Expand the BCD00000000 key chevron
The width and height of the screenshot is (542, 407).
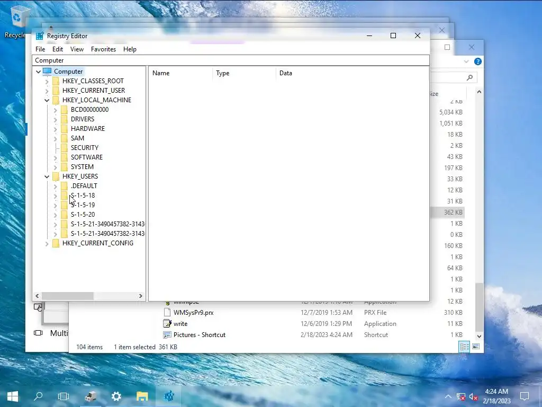click(55, 110)
